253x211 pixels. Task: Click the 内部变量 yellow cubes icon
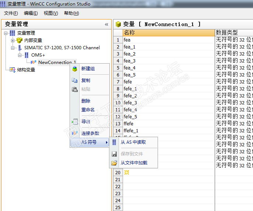pos(20,40)
